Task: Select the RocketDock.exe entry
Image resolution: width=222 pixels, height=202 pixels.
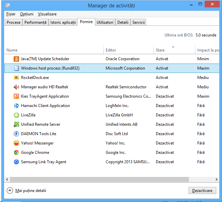Action: (112, 78)
